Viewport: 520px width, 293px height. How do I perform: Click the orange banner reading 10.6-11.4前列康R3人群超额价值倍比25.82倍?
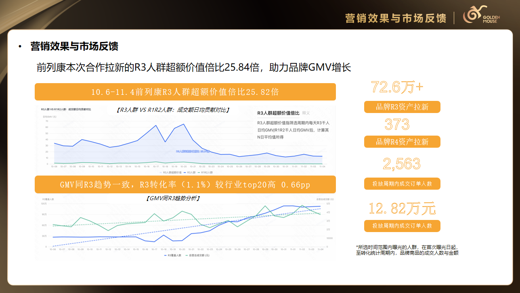(185, 92)
